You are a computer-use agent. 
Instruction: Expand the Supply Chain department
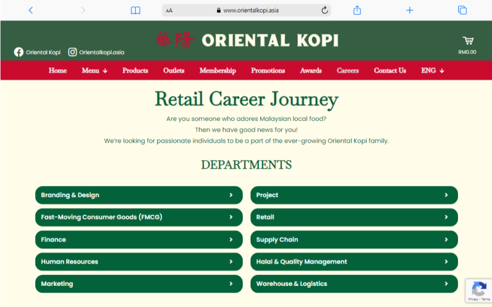354,239
